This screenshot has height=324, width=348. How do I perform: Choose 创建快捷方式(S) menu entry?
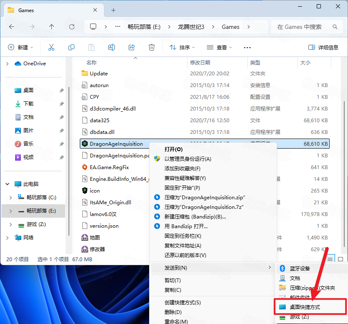tap(183, 303)
